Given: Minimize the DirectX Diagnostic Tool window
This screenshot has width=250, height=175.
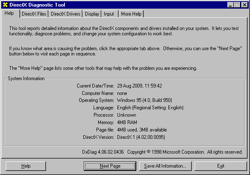Looking at the screenshot, I should coord(231,5).
